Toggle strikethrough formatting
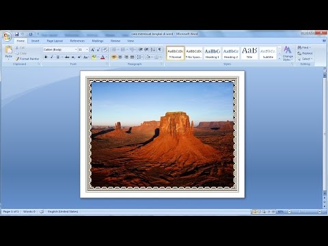Screen dimensions: 328x246 67,57
